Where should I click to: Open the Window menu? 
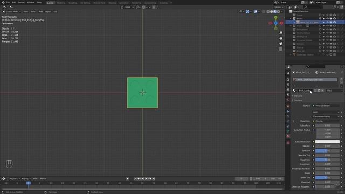point(31,2)
